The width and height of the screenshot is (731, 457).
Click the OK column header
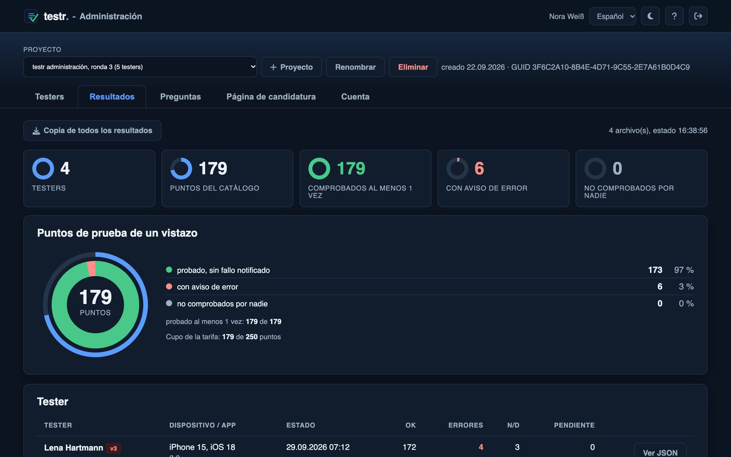[x=411, y=425]
